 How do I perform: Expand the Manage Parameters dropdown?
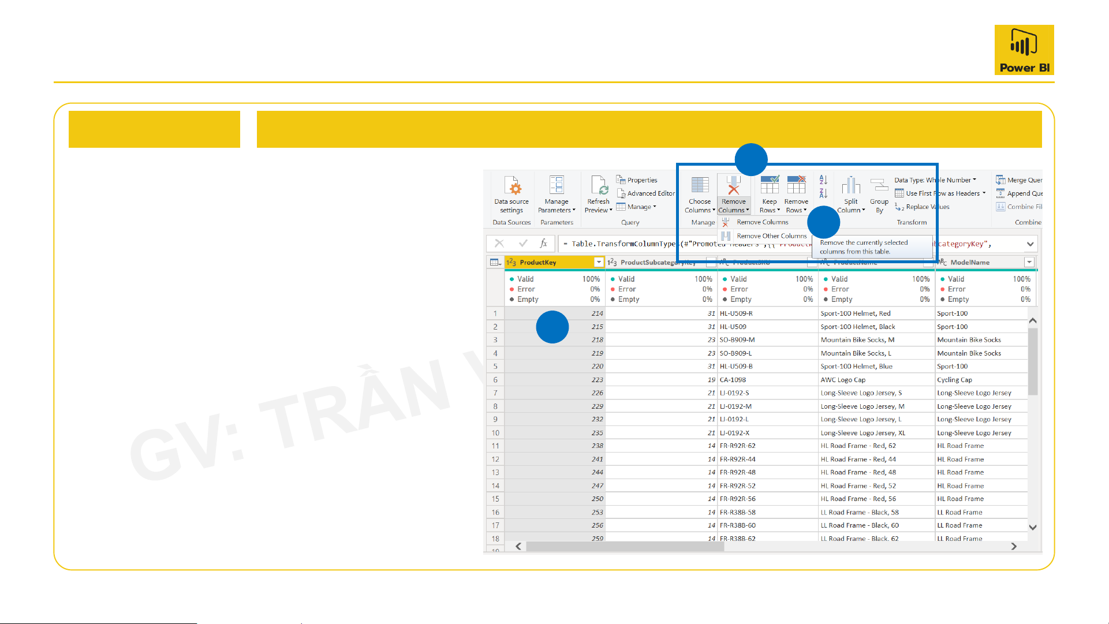pyautogui.click(x=574, y=210)
